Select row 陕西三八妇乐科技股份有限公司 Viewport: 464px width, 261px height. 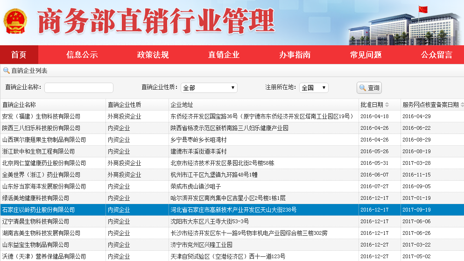pyautogui.click(x=232, y=128)
